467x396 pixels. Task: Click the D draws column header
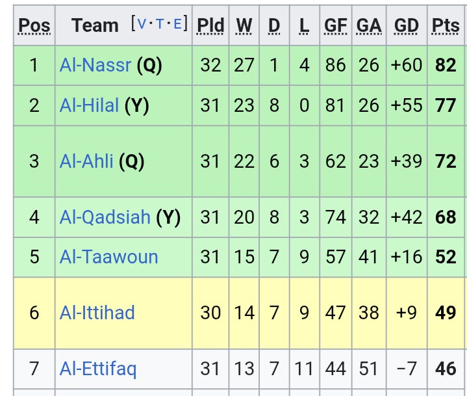(274, 25)
